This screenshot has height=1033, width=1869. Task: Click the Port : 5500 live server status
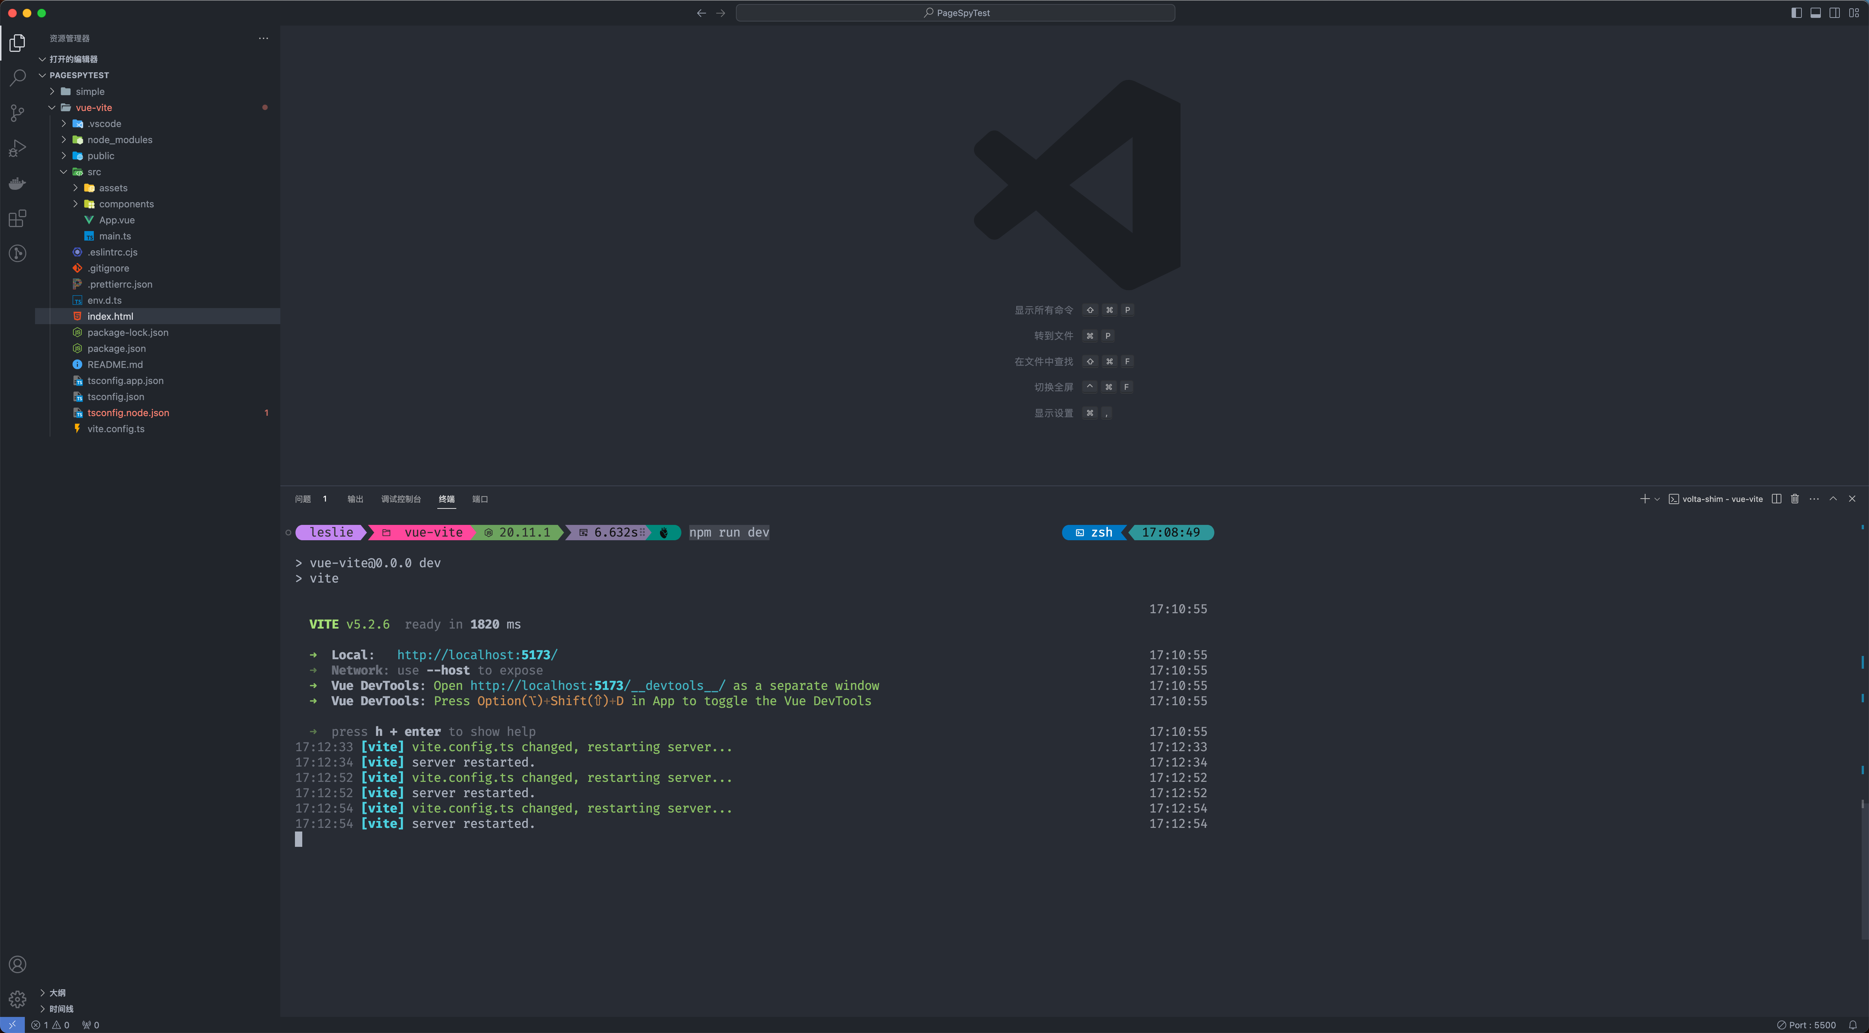coord(1807,1025)
